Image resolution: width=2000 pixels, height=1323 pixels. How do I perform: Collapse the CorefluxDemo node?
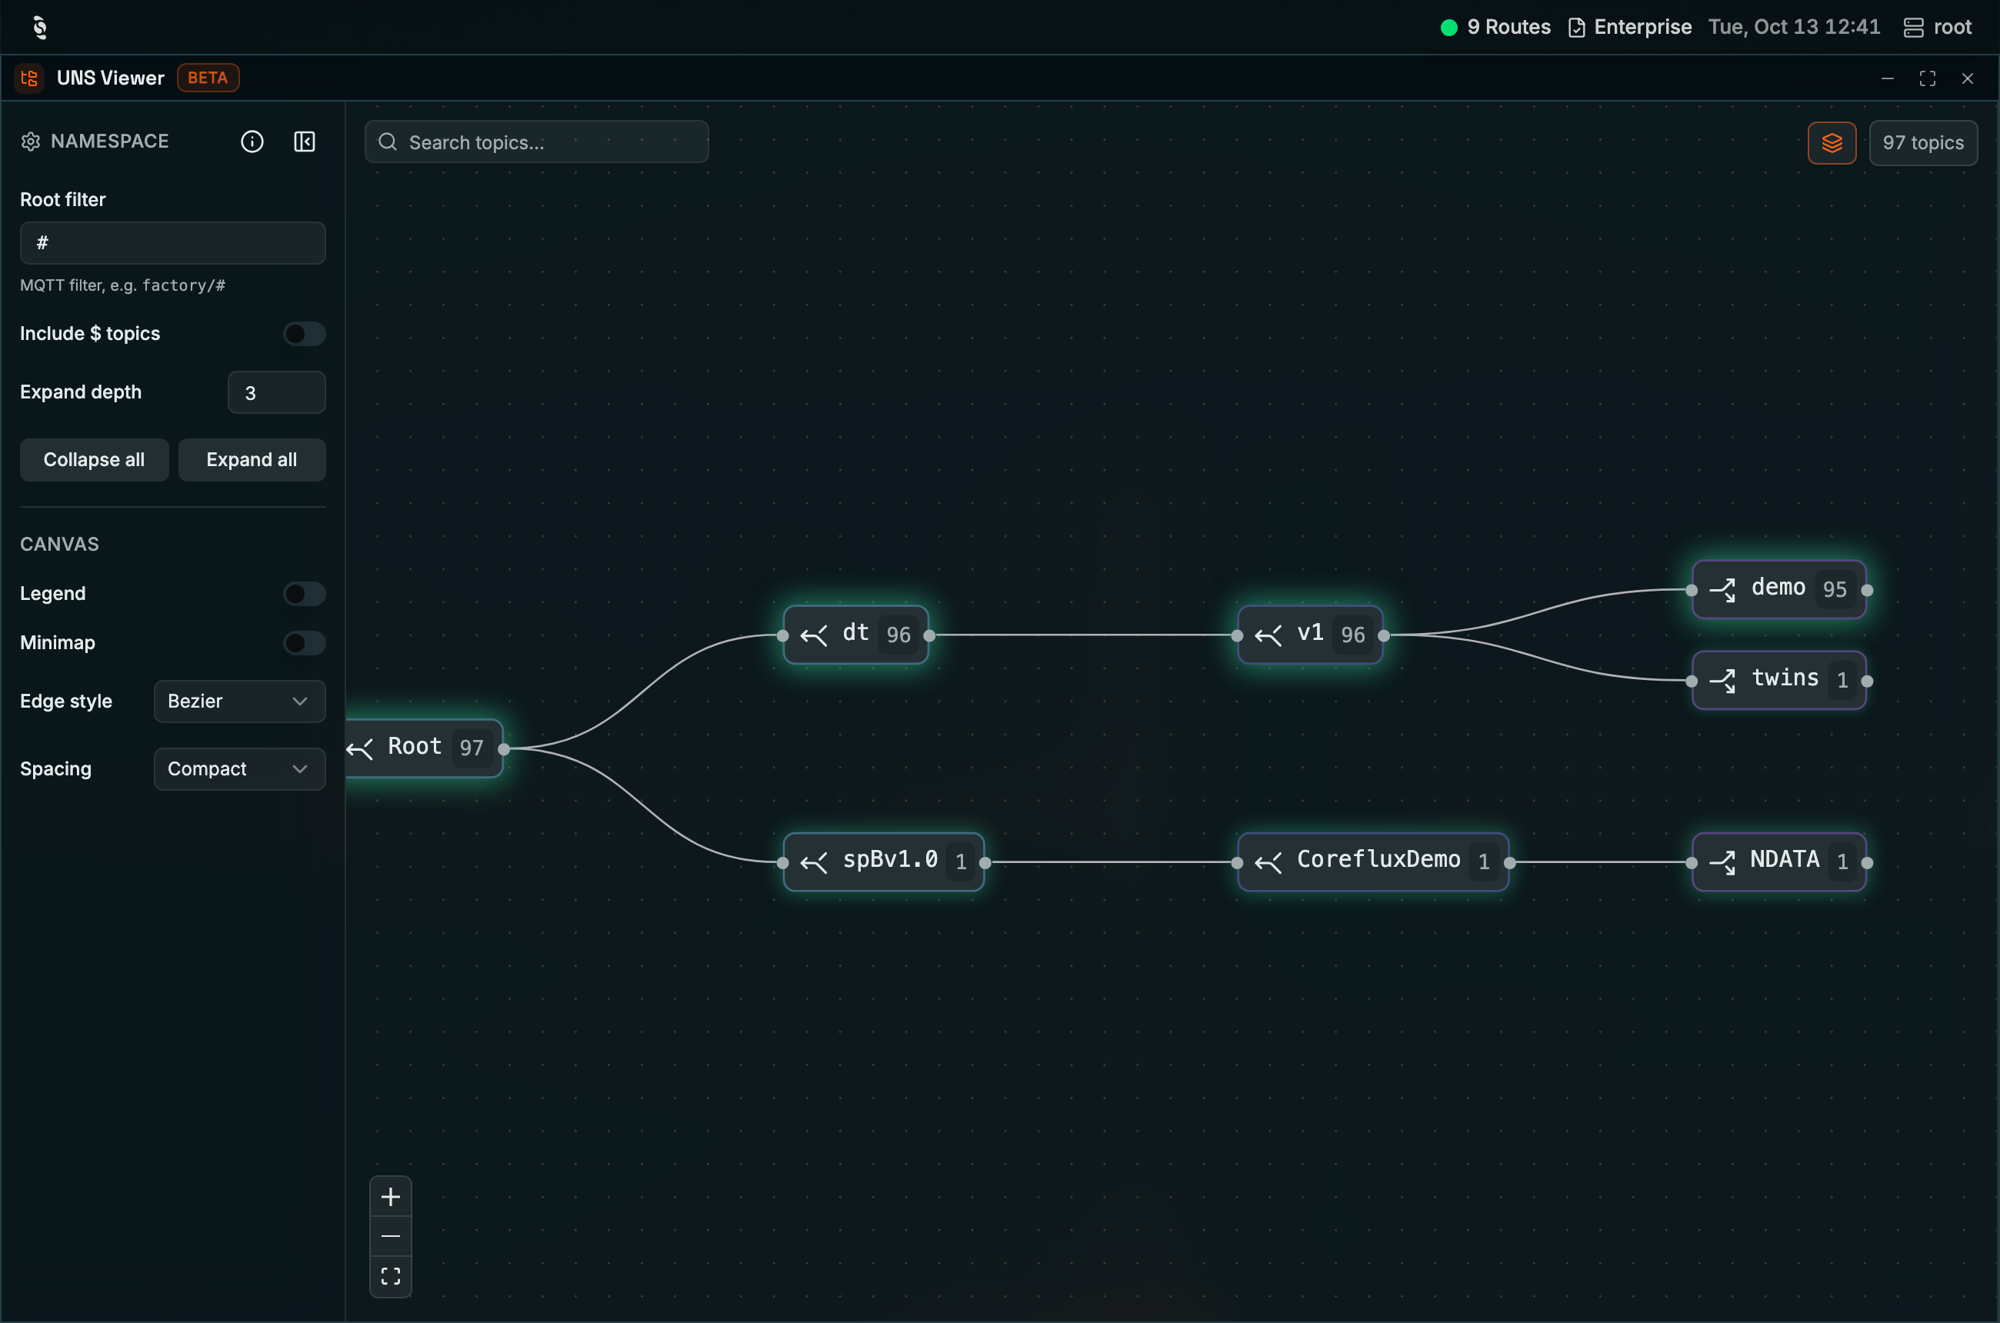pyautogui.click(x=1268, y=862)
